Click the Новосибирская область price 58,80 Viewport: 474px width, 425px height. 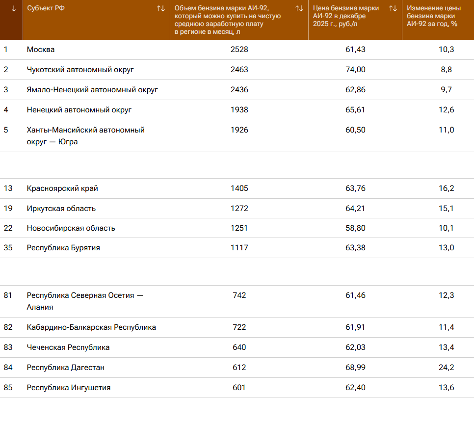355,228
